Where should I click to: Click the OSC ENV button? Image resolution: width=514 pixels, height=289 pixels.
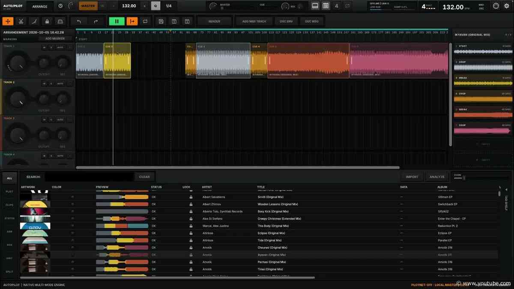pos(286,21)
